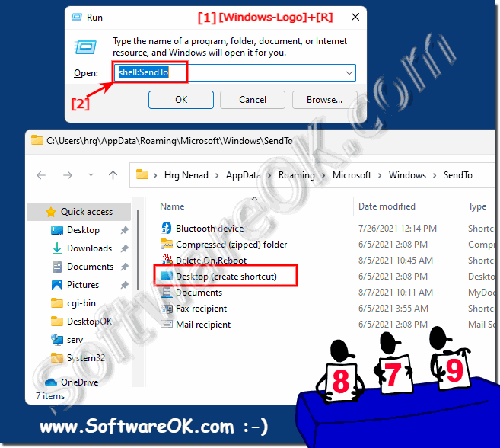Click the OneDrive cloud icon
This screenshot has height=448, width=500.
tap(51, 382)
